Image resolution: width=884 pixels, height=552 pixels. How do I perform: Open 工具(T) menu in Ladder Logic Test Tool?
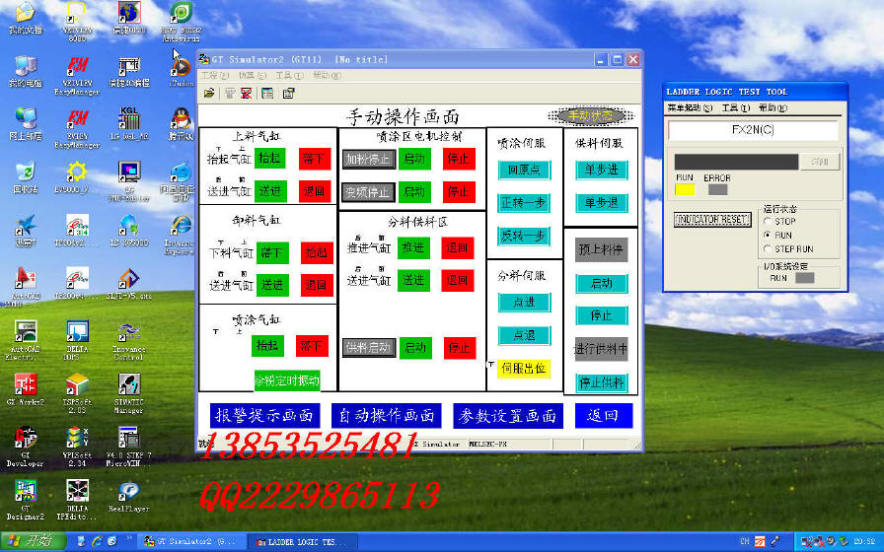(736, 107)
